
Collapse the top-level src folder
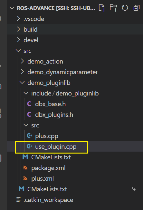[x=18, y=51]
